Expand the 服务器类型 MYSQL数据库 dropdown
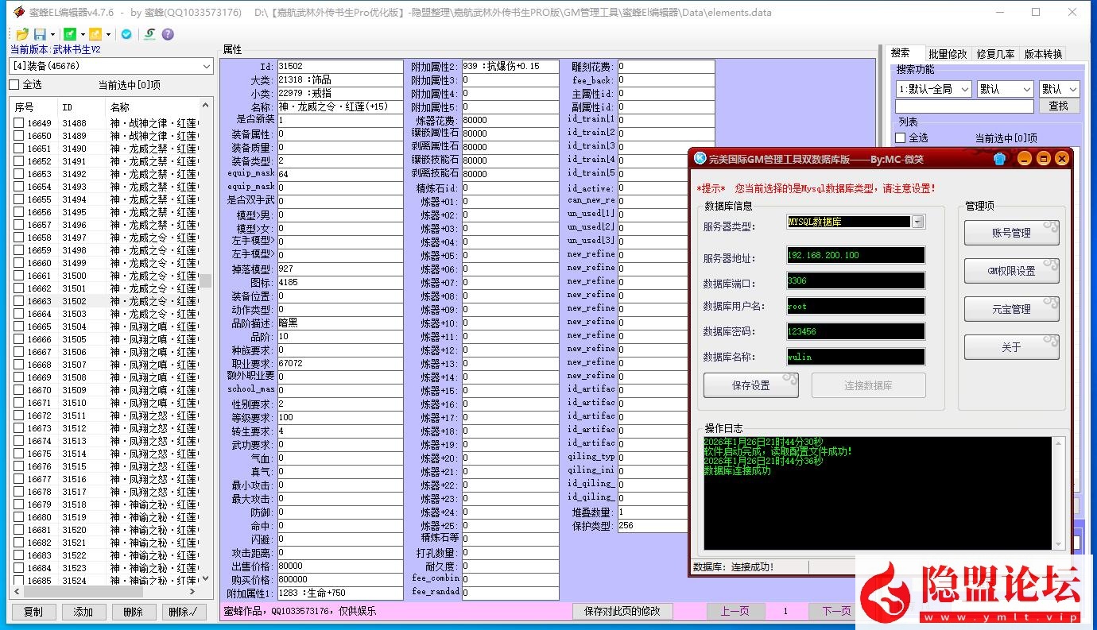 coord(918,222)
